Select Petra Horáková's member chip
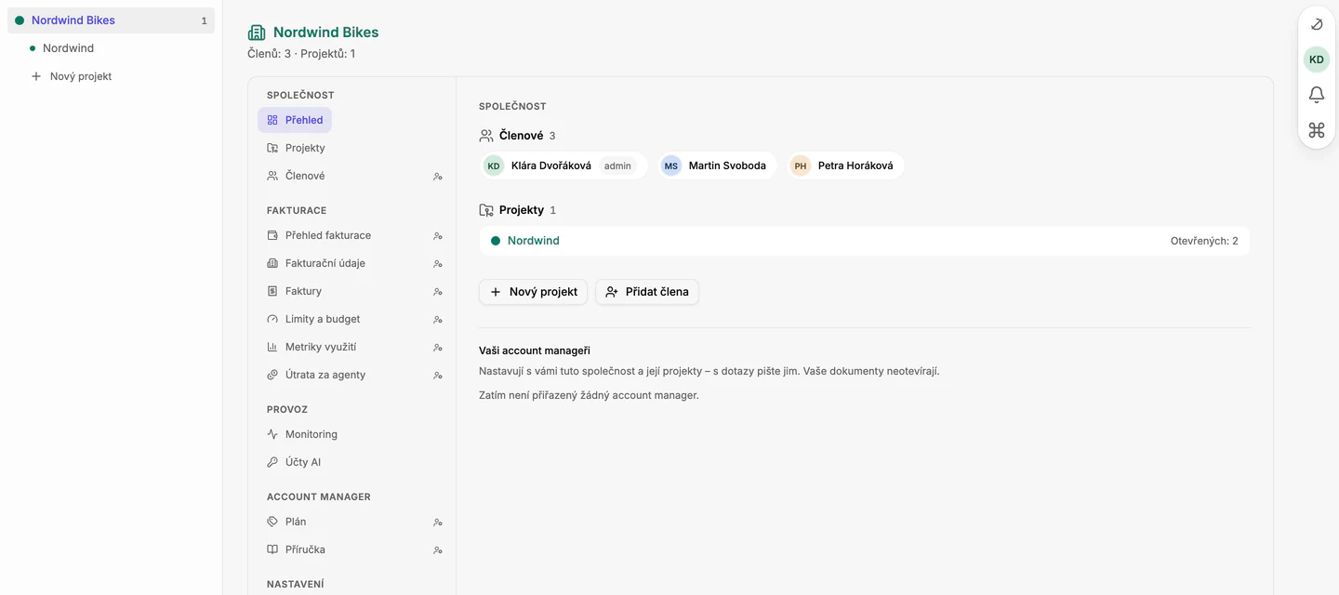Viewport: 1339px width, 595px height. (x=845, y=165)
